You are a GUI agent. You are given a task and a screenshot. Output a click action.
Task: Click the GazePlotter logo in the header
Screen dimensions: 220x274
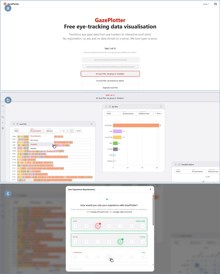11,4
